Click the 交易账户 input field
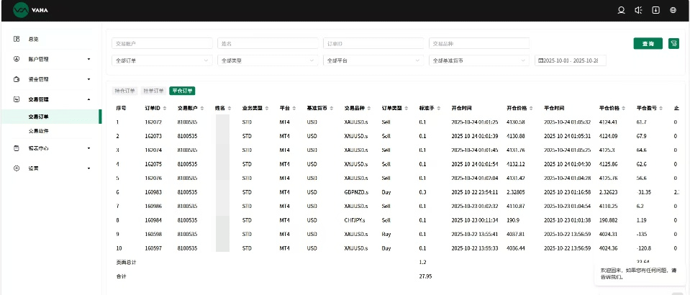Screen dimensions: 690x295 (162, 43)
